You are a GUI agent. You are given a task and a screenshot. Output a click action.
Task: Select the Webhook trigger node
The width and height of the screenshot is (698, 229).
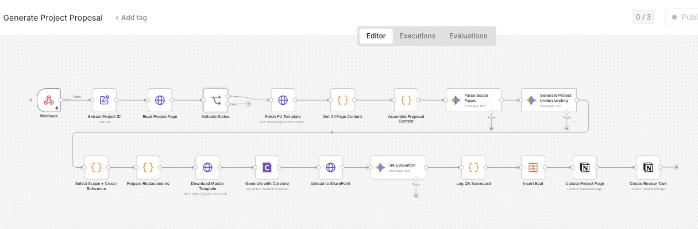coord(49,100)
